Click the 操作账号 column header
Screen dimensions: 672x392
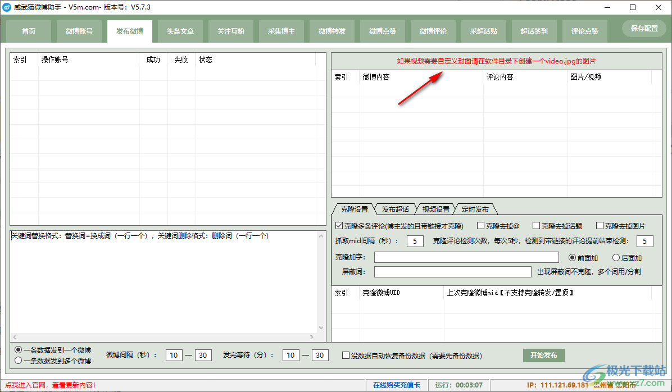click(x=89, y=60)
